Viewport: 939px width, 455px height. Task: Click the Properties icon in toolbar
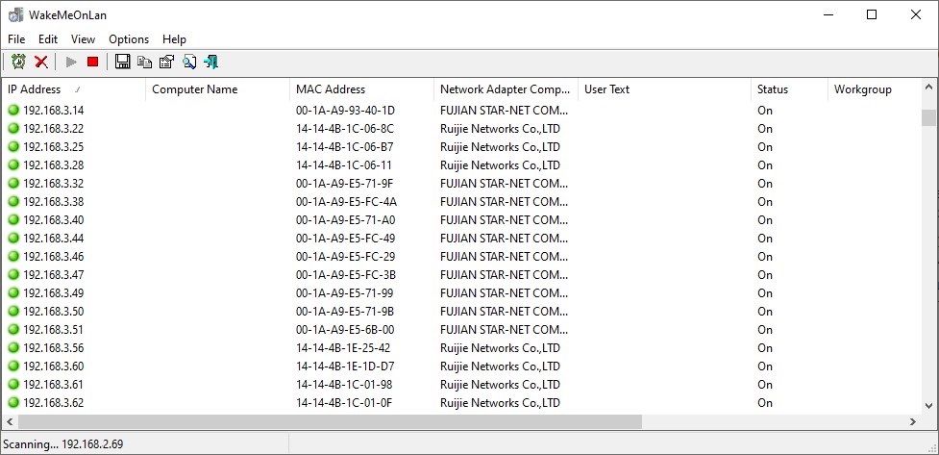pyautogui.click(x=166, y=62)
